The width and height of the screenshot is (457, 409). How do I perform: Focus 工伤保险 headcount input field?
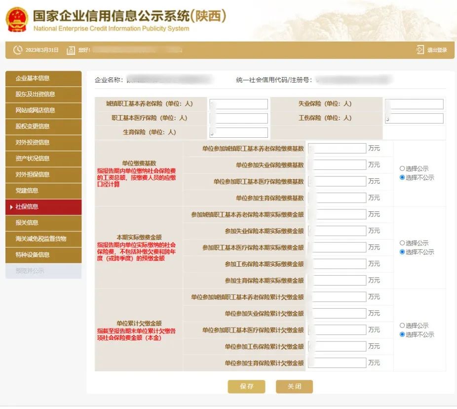(x=414, y=118)
